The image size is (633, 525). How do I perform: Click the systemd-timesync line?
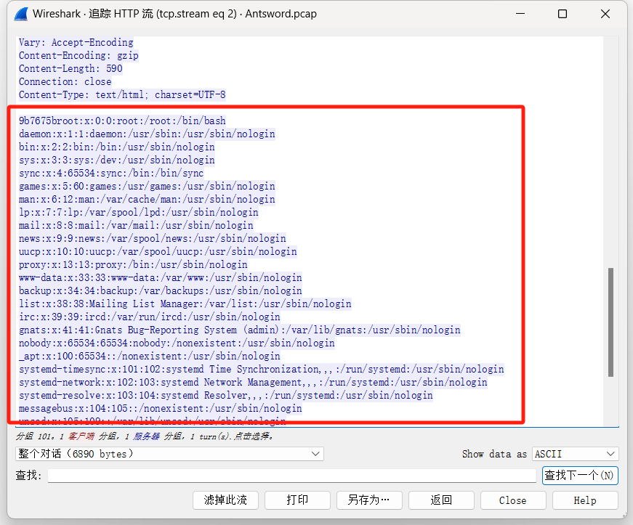[x=261, y=369]
